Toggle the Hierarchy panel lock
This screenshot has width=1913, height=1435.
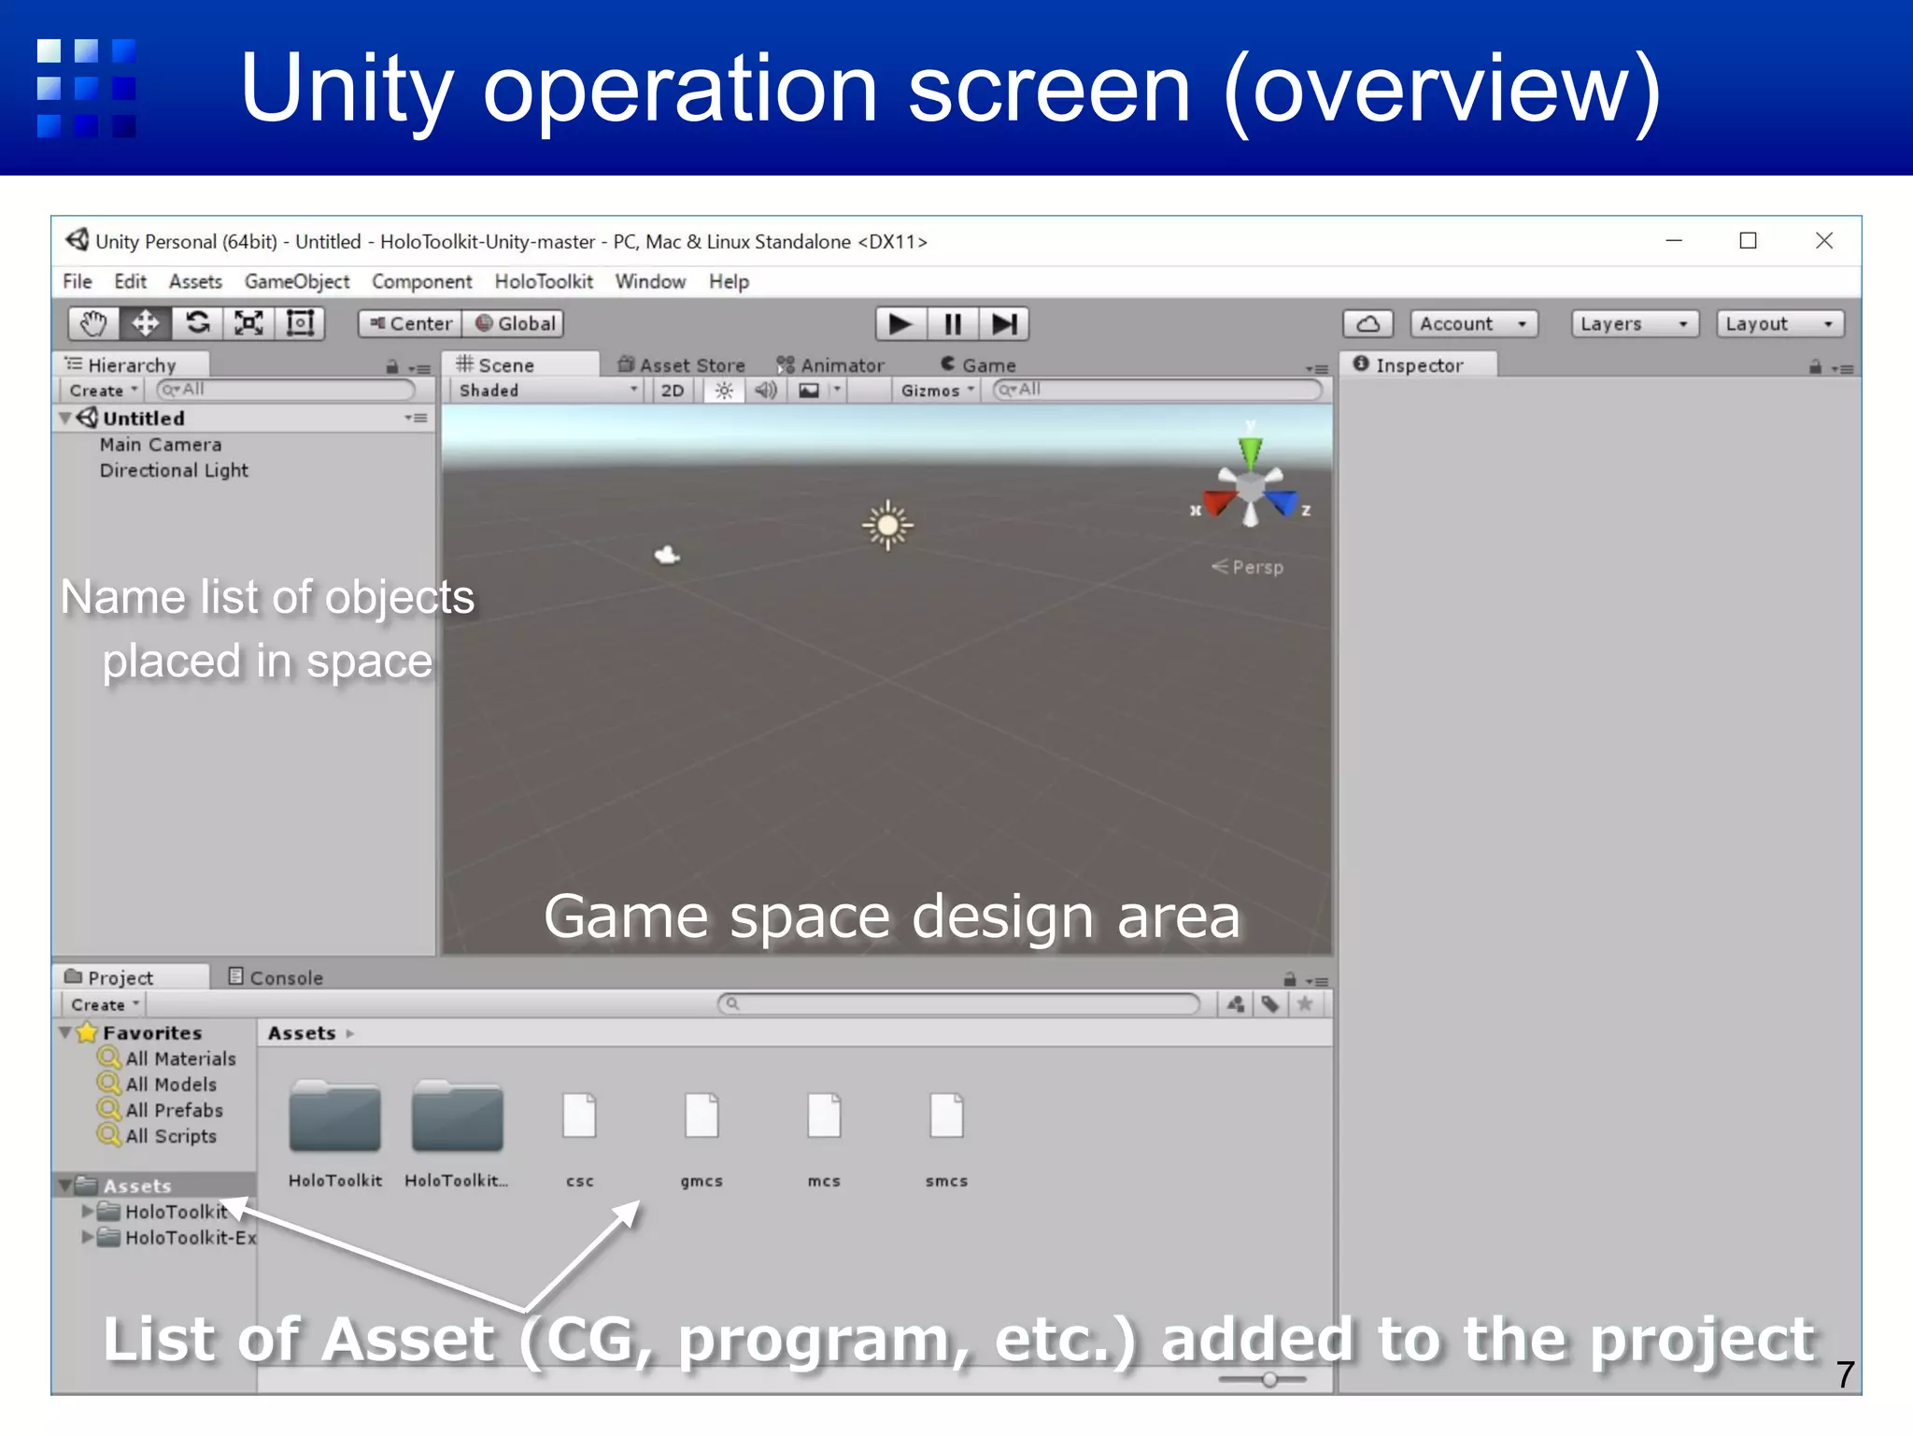392,367
